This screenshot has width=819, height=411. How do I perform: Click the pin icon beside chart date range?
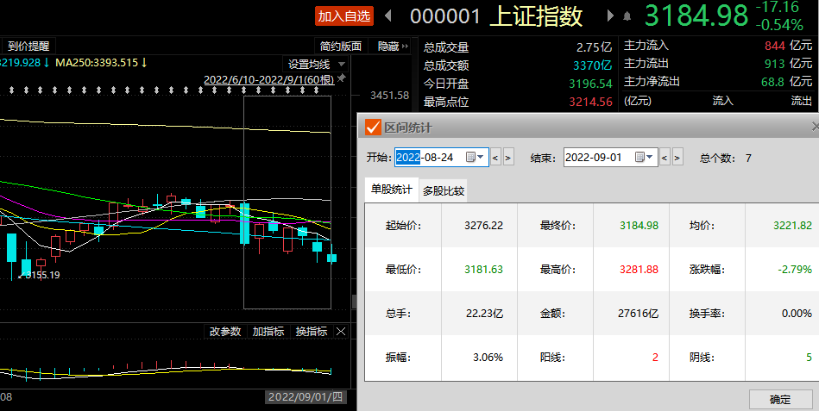coord(341,78)
